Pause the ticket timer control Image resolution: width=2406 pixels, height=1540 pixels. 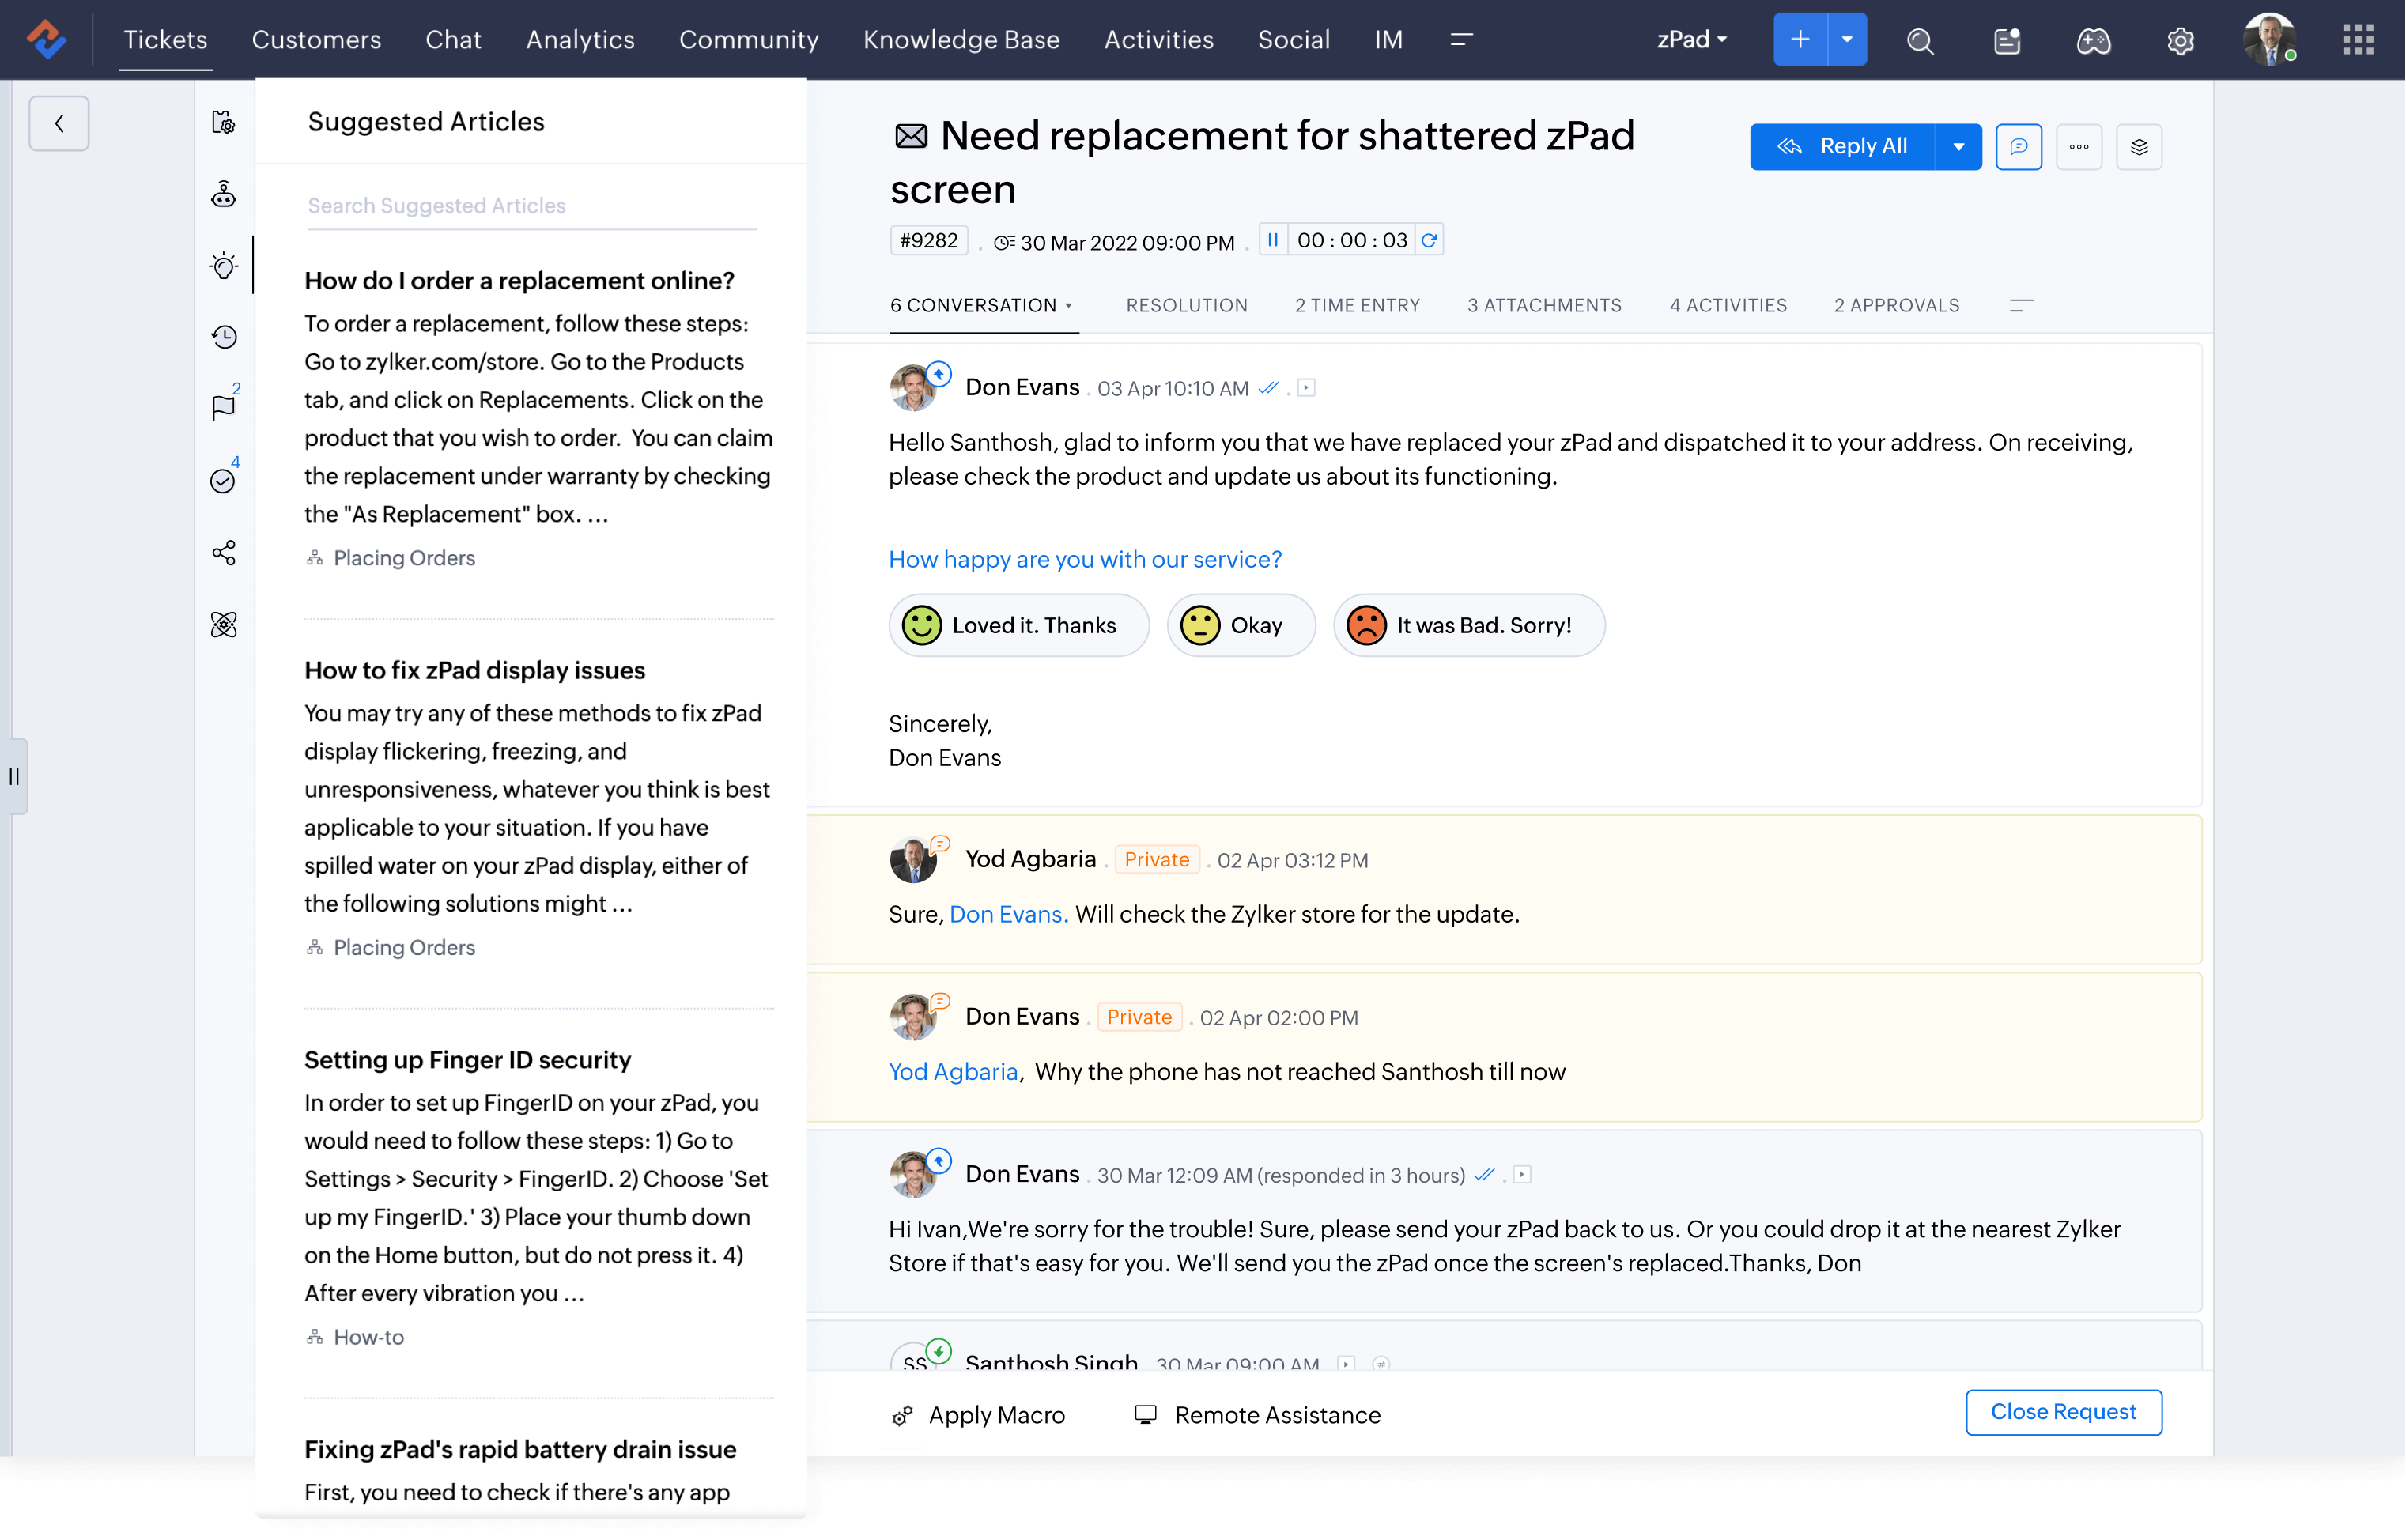point(1273,240)
